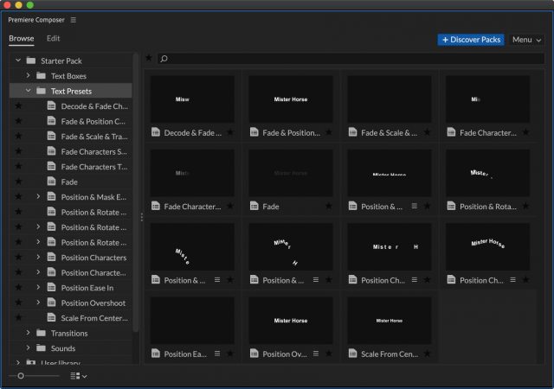
Task: Click the Text Boxes folder icon
Action: [42, 76]
